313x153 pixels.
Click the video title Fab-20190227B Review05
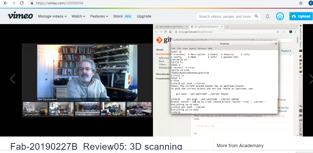pos(96,147)
